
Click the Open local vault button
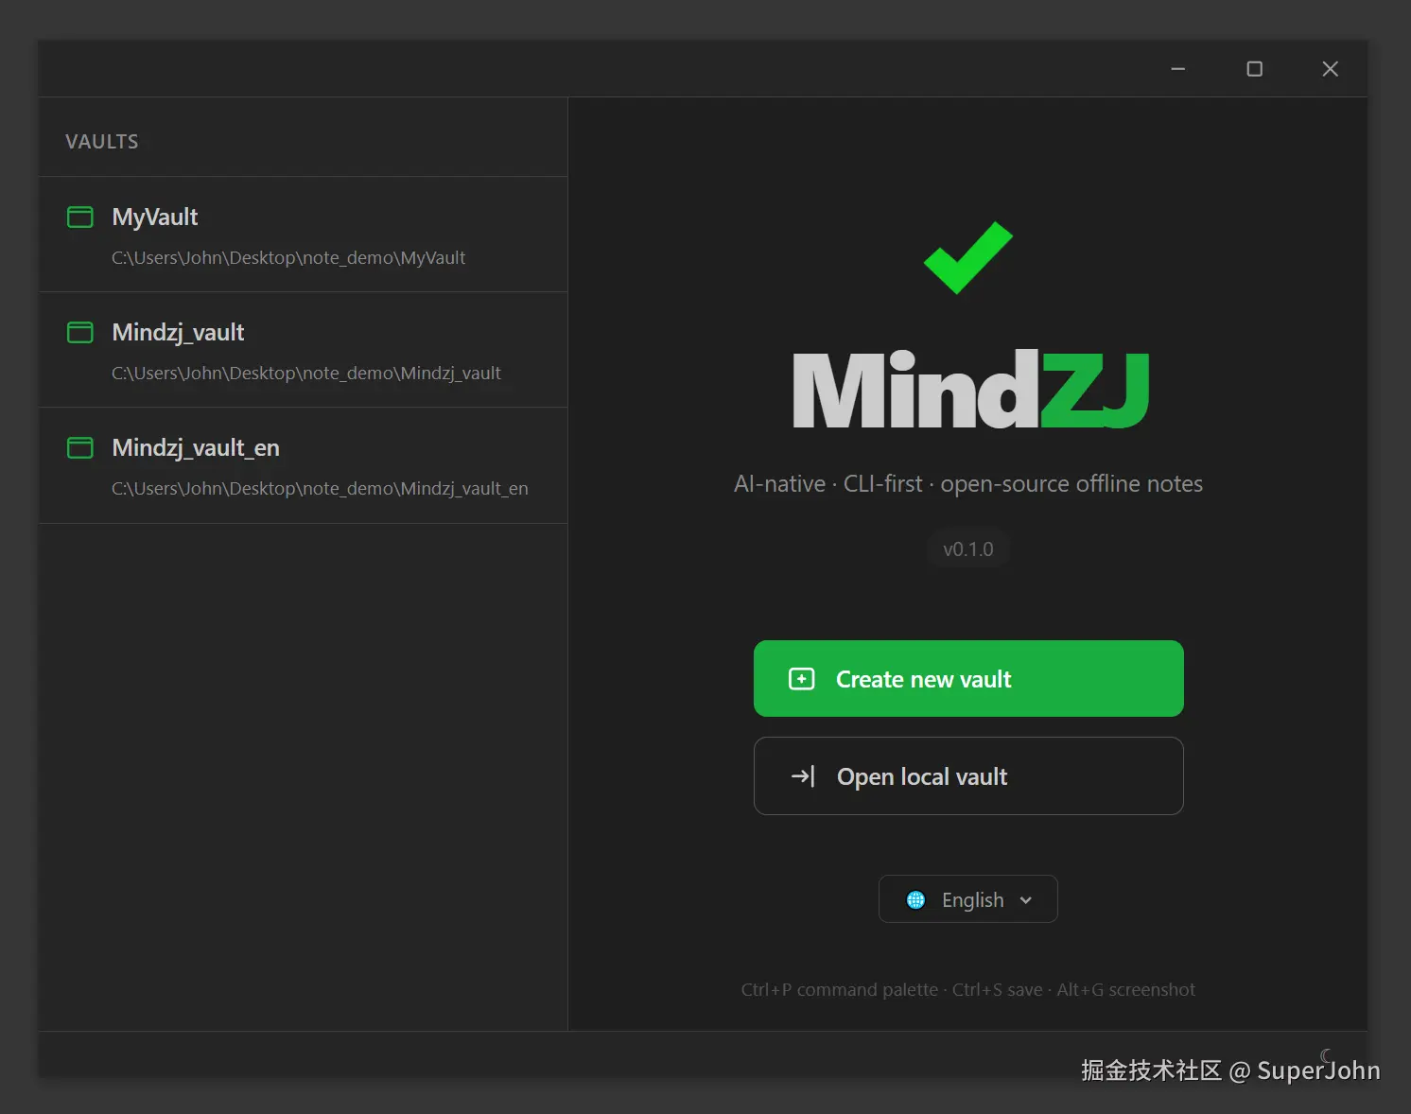(968, 775)
